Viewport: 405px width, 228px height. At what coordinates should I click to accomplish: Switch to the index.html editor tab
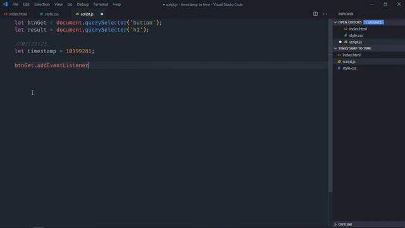pos(16,14)
